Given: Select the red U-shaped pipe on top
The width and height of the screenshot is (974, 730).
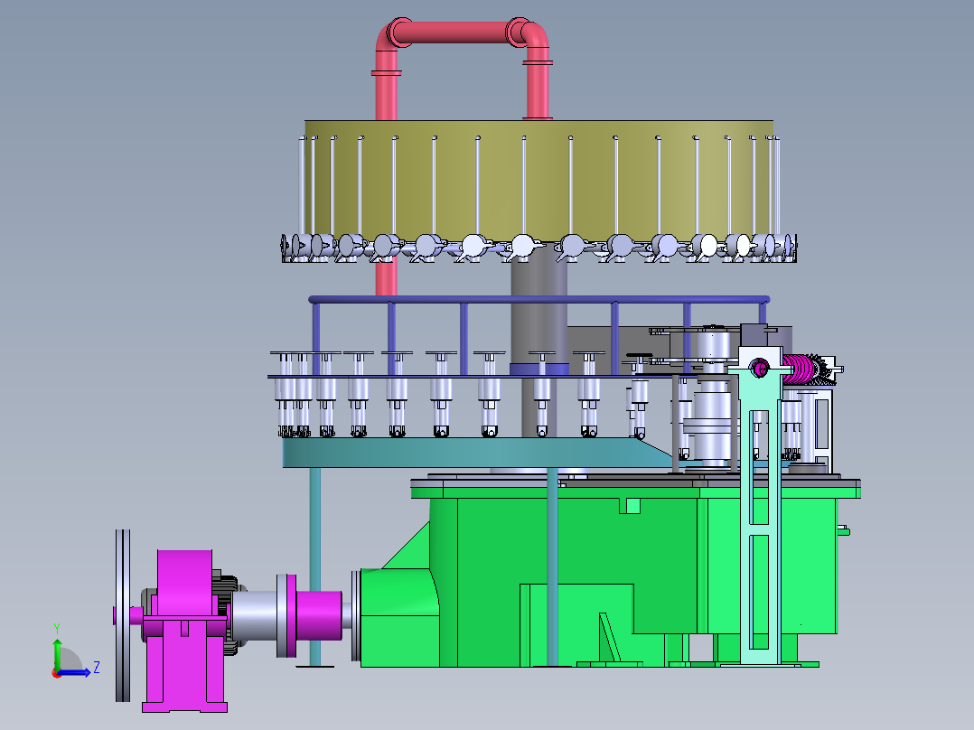Looking at the screenshot, I should pyautogui.click(x=463, y=69).
